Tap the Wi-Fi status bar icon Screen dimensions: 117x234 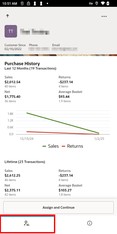click(102, 4)
